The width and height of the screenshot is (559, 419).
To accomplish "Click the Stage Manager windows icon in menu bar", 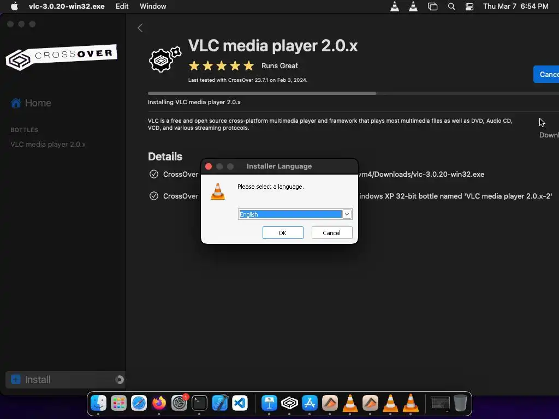I will tap(432, 6).
